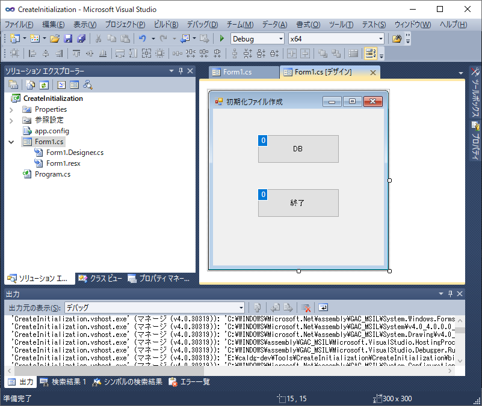Click the Navigate Backward icon
This screenshot has height=406, width=482.
pyautogui.click(x=185, y=38)
